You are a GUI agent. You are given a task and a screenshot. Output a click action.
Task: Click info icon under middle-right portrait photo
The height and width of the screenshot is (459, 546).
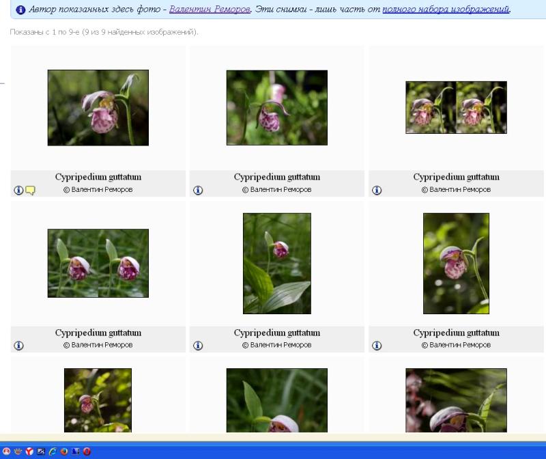377,346
